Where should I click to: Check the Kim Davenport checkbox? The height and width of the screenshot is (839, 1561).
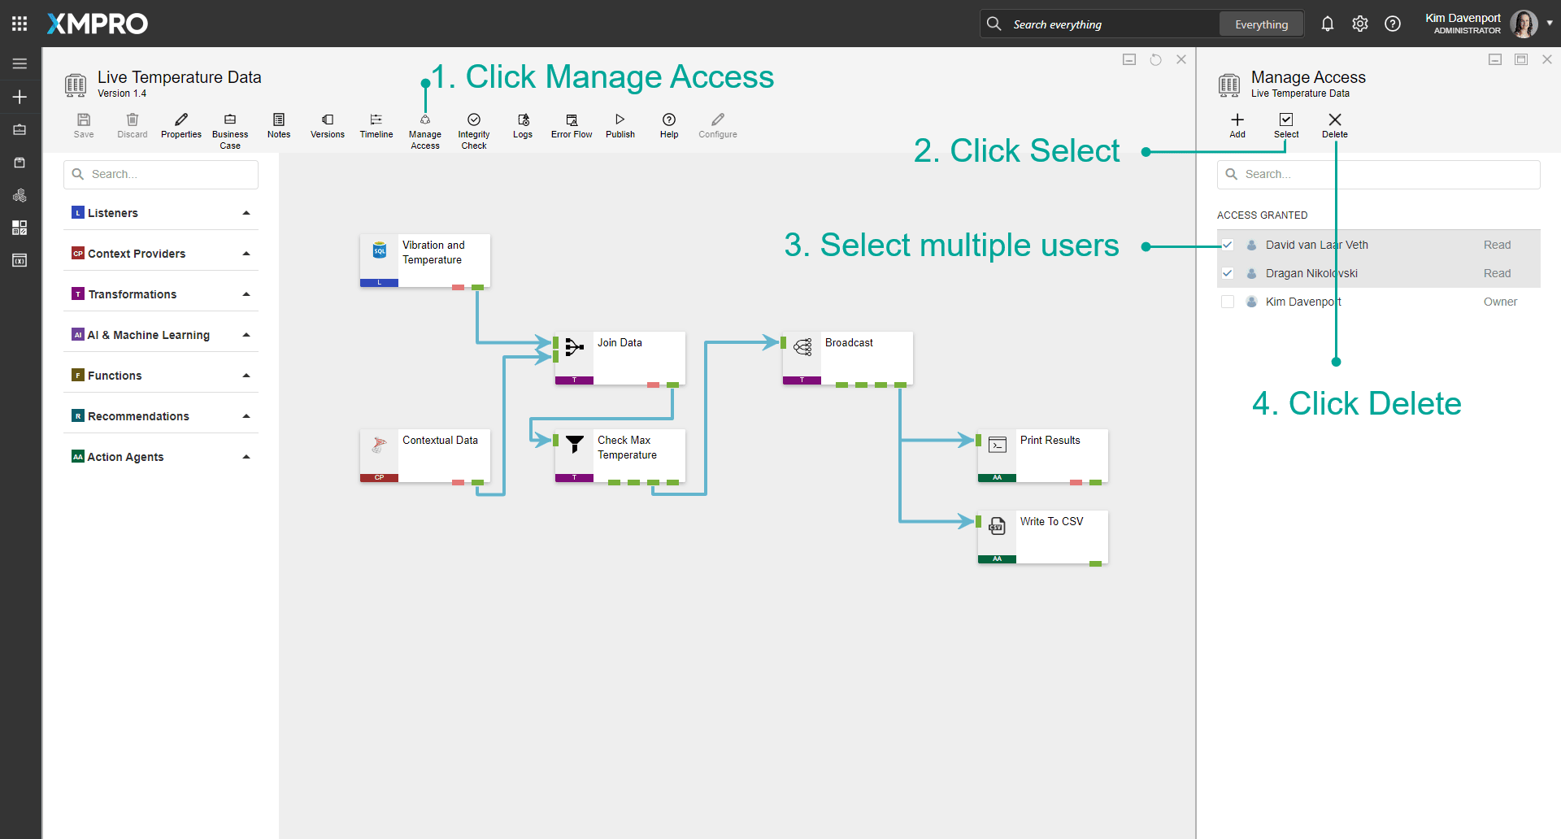pyautogui.click(x=1228, y=301)
